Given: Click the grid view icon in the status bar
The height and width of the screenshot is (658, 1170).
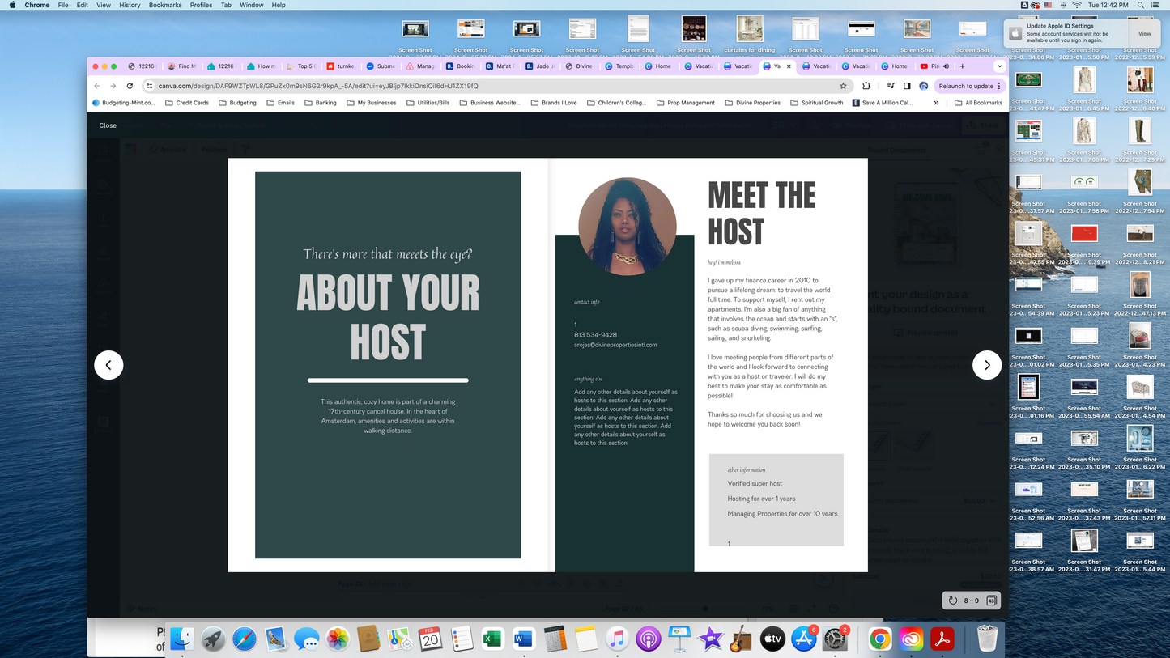Looking at the screenshot, I should coord(793,608).
